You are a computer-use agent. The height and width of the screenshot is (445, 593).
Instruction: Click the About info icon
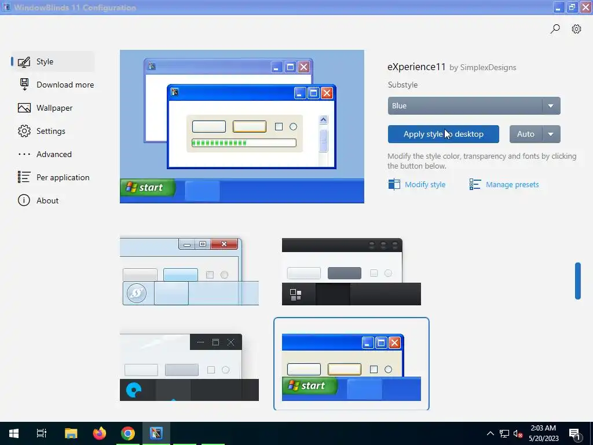[x=24, y=200]
